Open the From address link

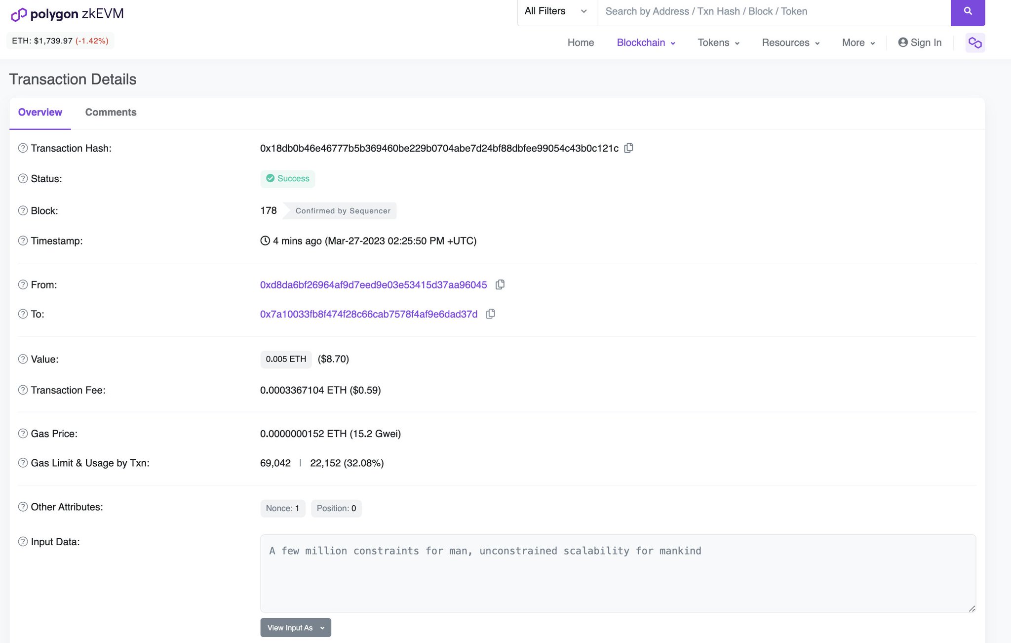pos(373,284)
